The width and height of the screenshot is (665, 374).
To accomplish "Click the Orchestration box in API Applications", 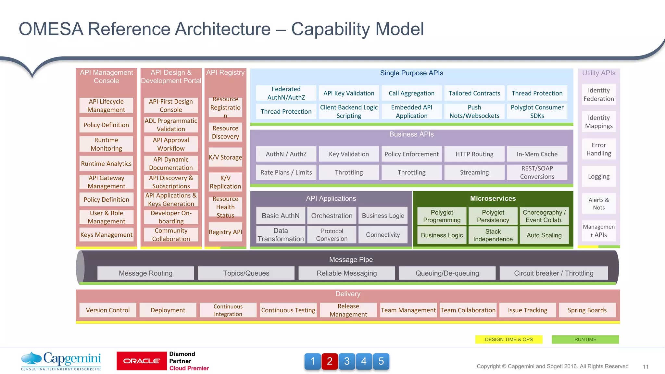I will 332,216.
